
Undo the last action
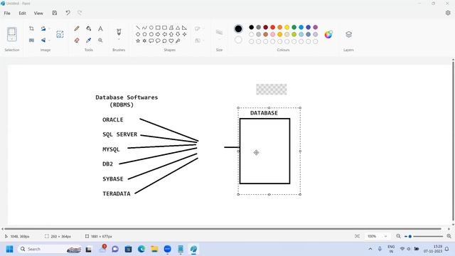pyautogui.click(x=68, y=13)
